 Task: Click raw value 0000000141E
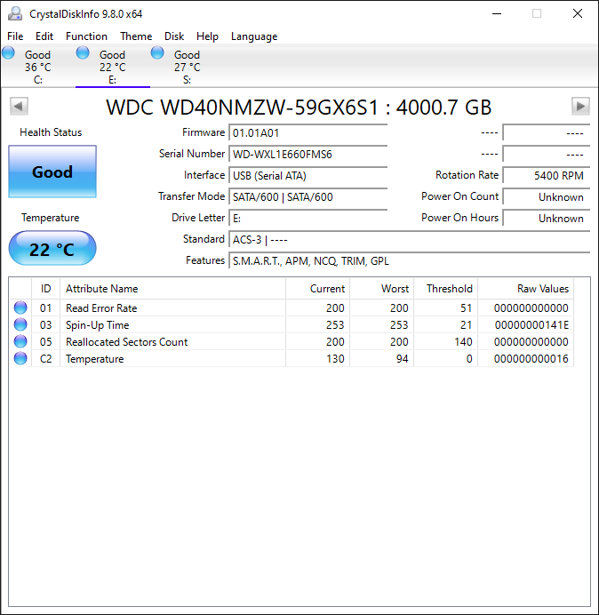tap(531, 325)
